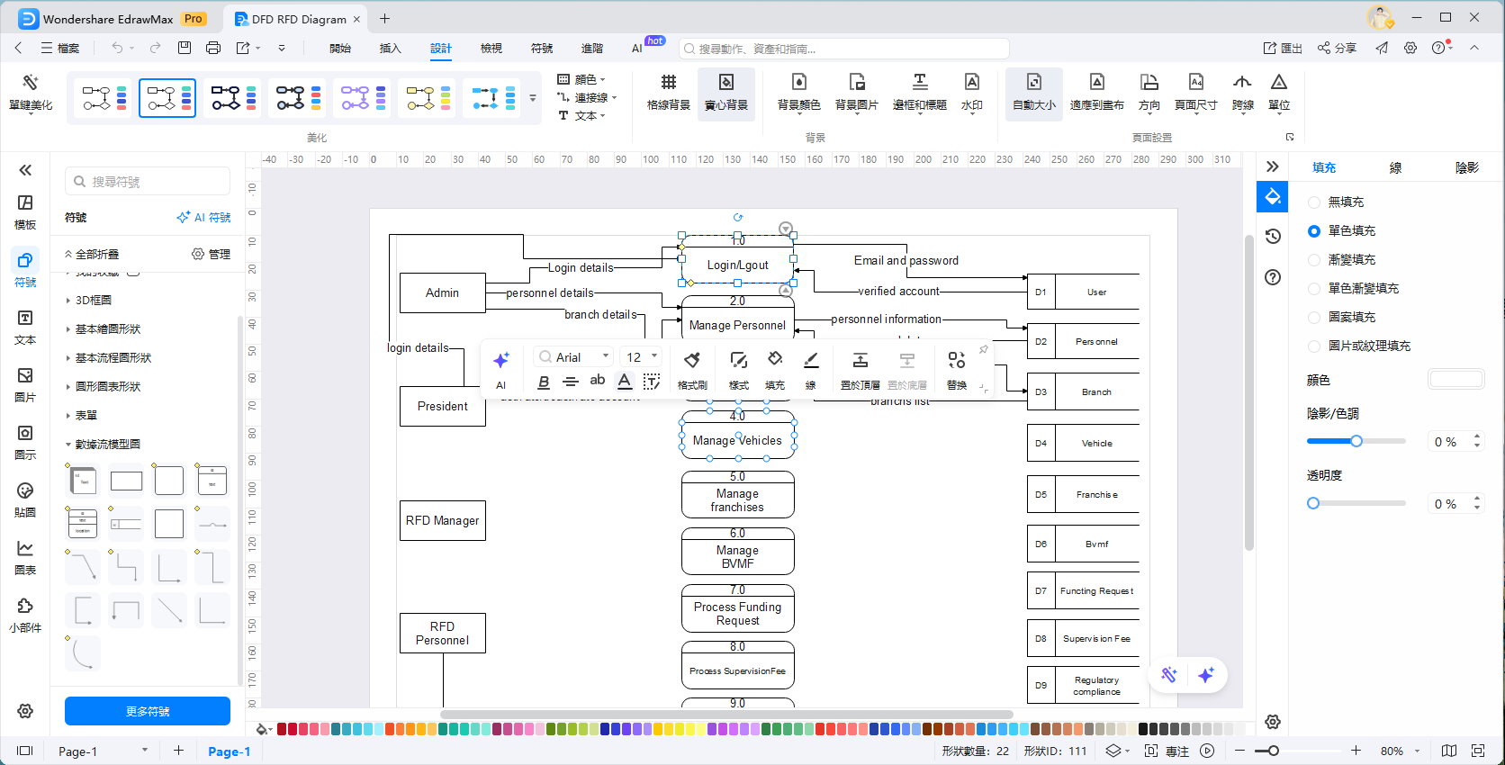Open the Arial font dropdown
Viewport: 1505px width, 765px height.
pyautogui.click(x=573, y=357)
